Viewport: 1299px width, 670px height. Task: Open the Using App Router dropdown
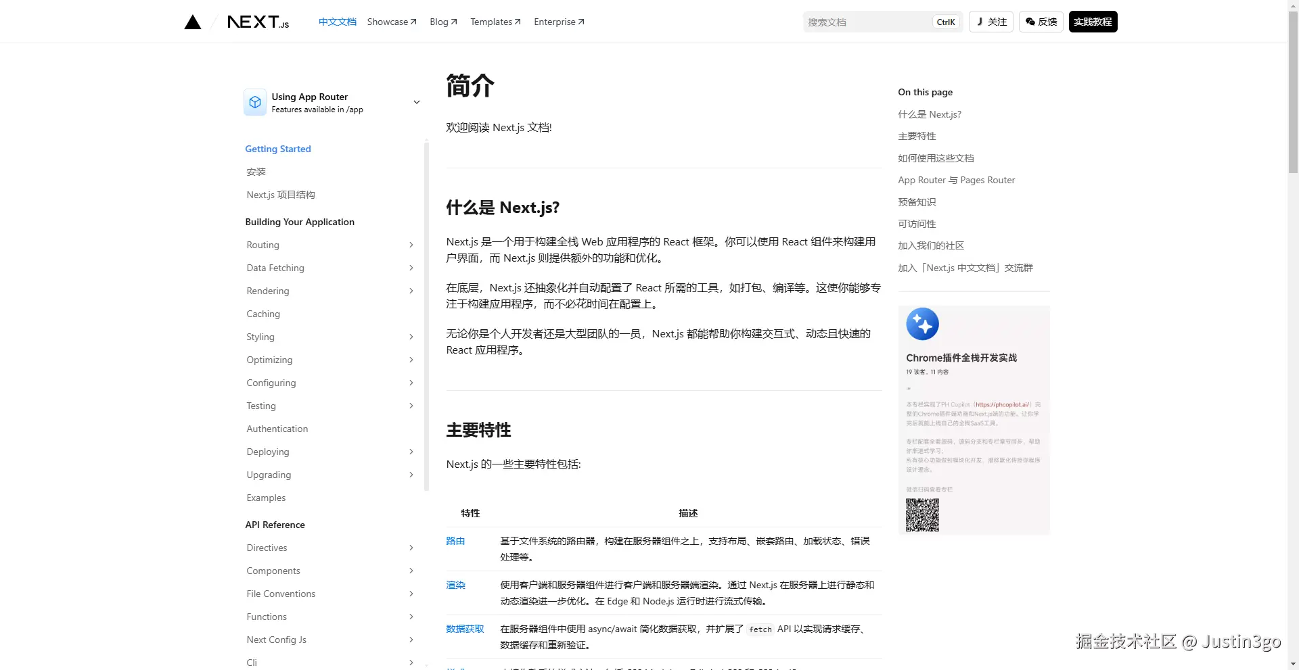pos(333,102)
